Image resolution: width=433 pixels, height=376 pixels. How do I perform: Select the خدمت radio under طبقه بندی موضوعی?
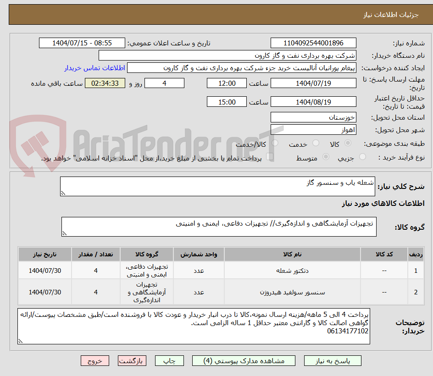click(315, 143)
